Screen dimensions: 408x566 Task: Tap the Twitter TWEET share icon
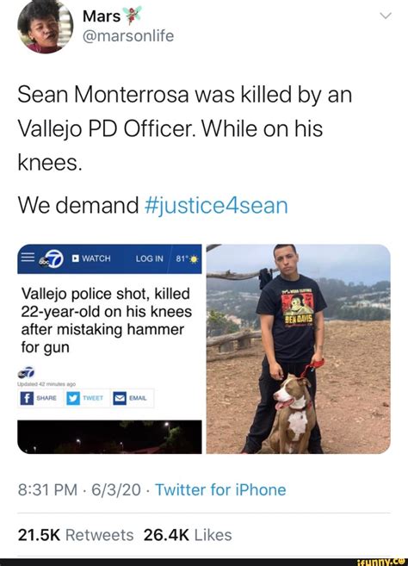73,398
